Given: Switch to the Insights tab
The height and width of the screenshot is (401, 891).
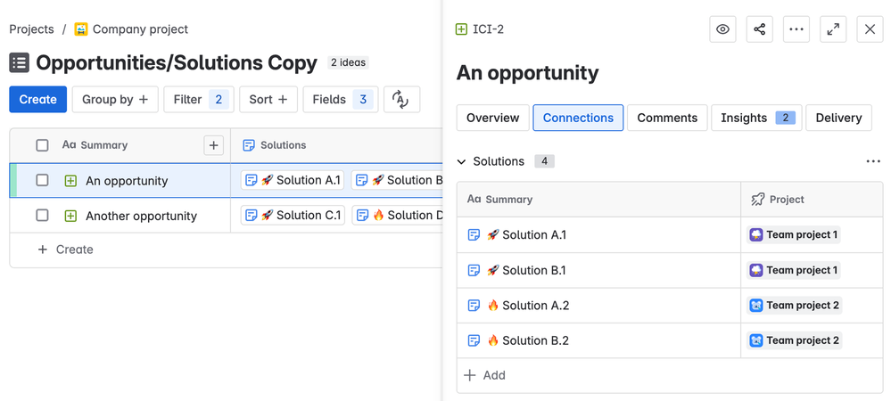Looking at the screenshot, I should tap(755, 118).
